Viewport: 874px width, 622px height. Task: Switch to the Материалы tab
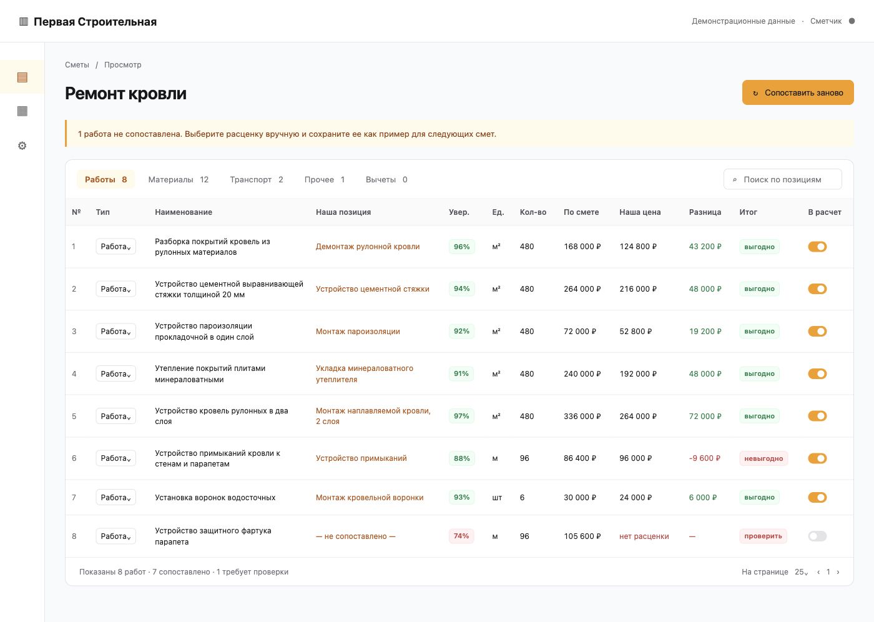178,180
